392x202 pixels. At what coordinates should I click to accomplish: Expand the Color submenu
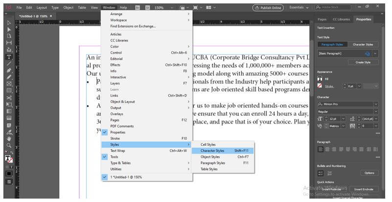[x=147, y=46]
